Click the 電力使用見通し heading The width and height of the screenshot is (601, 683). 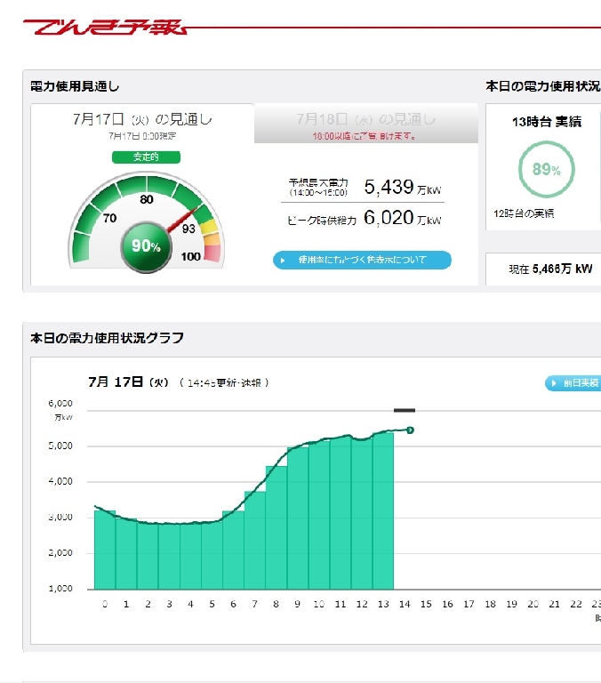[75, 86]
